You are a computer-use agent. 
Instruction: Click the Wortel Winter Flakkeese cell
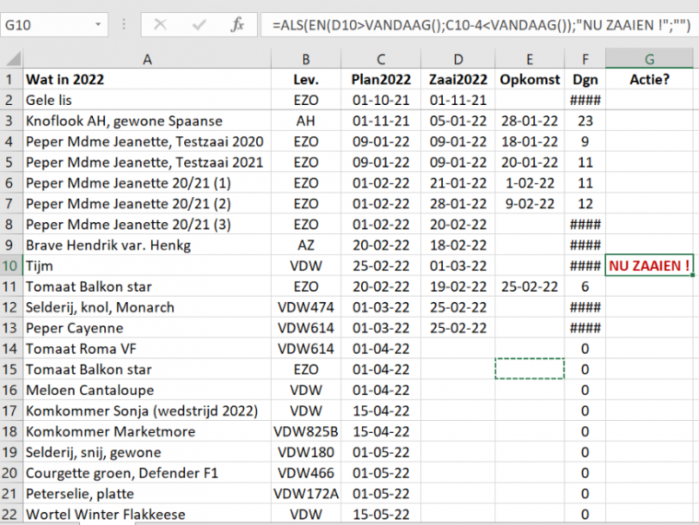[x=147, y=514]
